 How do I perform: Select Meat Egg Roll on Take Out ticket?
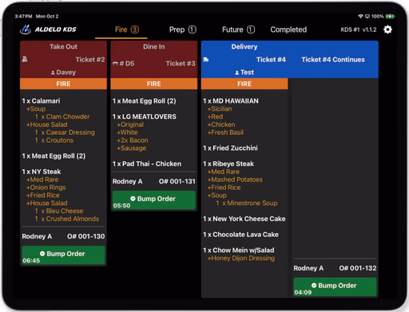[x=54, y=156]
